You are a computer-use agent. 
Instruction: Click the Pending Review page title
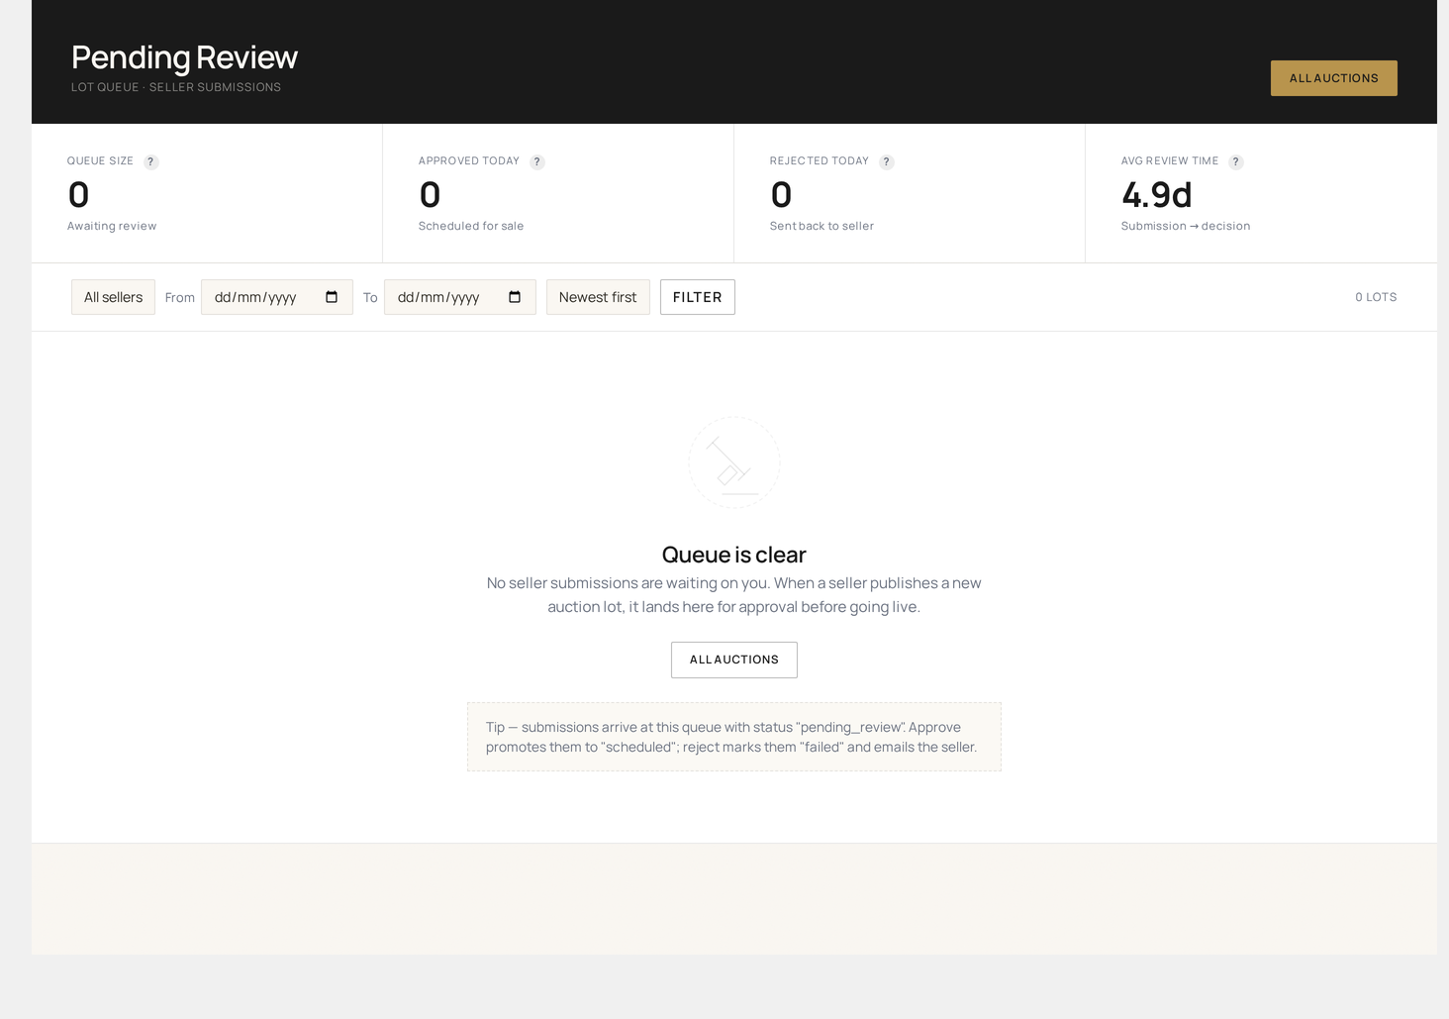point(184,56)
